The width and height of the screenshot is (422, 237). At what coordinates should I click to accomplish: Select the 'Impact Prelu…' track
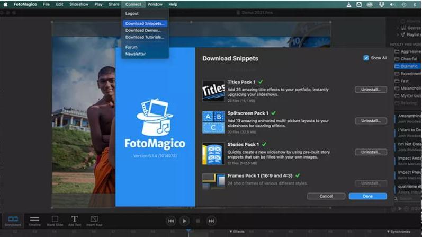pos(409,175)
